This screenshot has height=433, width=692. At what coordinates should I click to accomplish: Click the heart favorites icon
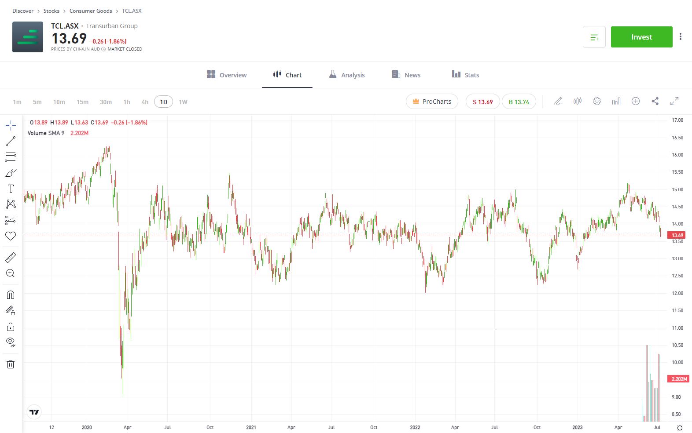coord(11,236)
